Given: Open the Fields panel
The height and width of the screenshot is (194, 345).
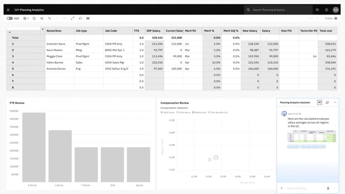Looking at the screenshot, I should click(331, 19).
